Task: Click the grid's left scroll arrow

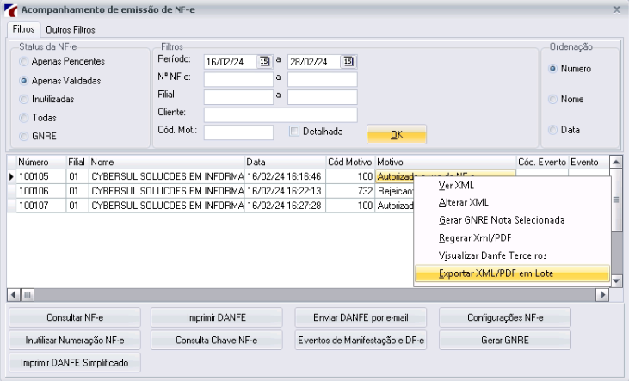Action: tap(13, 295)
